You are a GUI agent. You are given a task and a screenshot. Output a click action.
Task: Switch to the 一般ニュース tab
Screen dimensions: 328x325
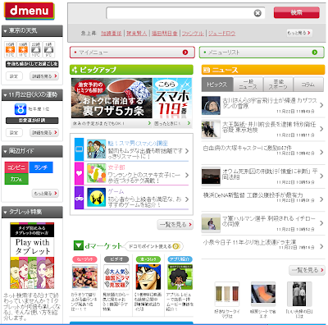click(248, 85)
